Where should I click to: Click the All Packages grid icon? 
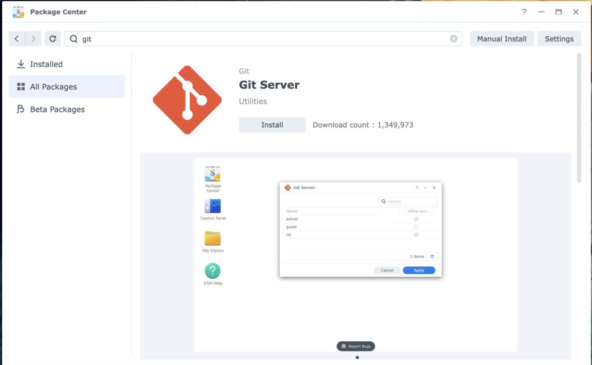point(21,87)
